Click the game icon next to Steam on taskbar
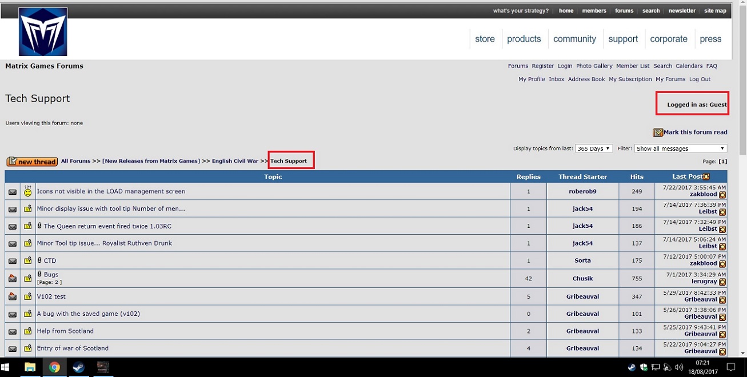This screenshot has height=377, width=747. point(102,367)
